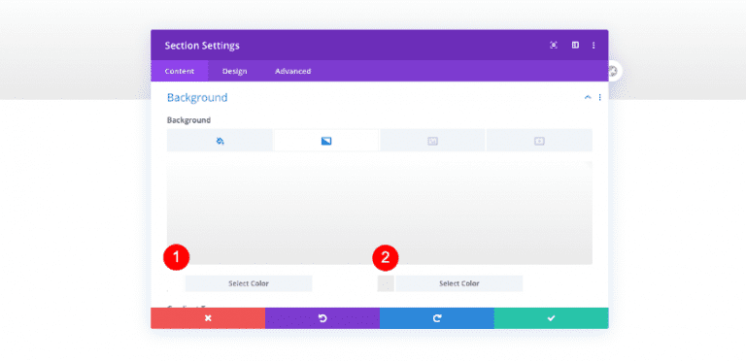Snap the settings modal to sidebar
Viewport: 746px width, 361px height.
pos(575,45)
